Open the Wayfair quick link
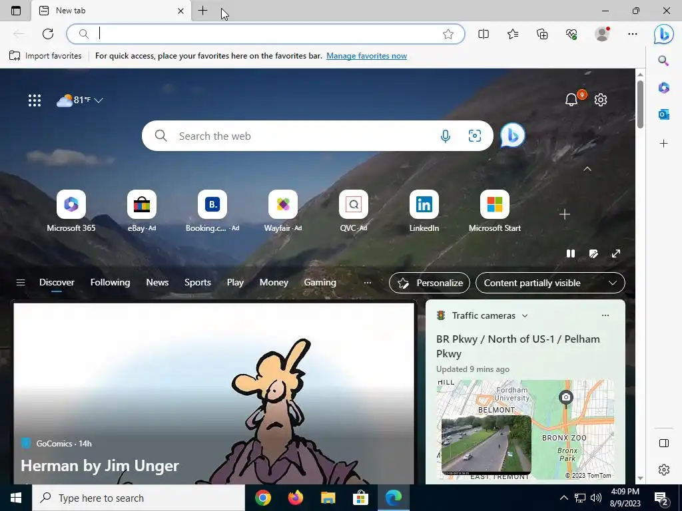Image resolution: width=682 pixels, height=511 pixels. tap(282, 211)
